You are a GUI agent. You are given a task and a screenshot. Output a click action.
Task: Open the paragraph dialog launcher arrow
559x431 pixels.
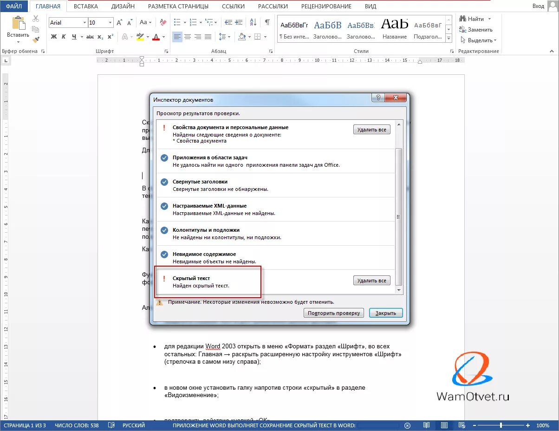pos(271,51)
